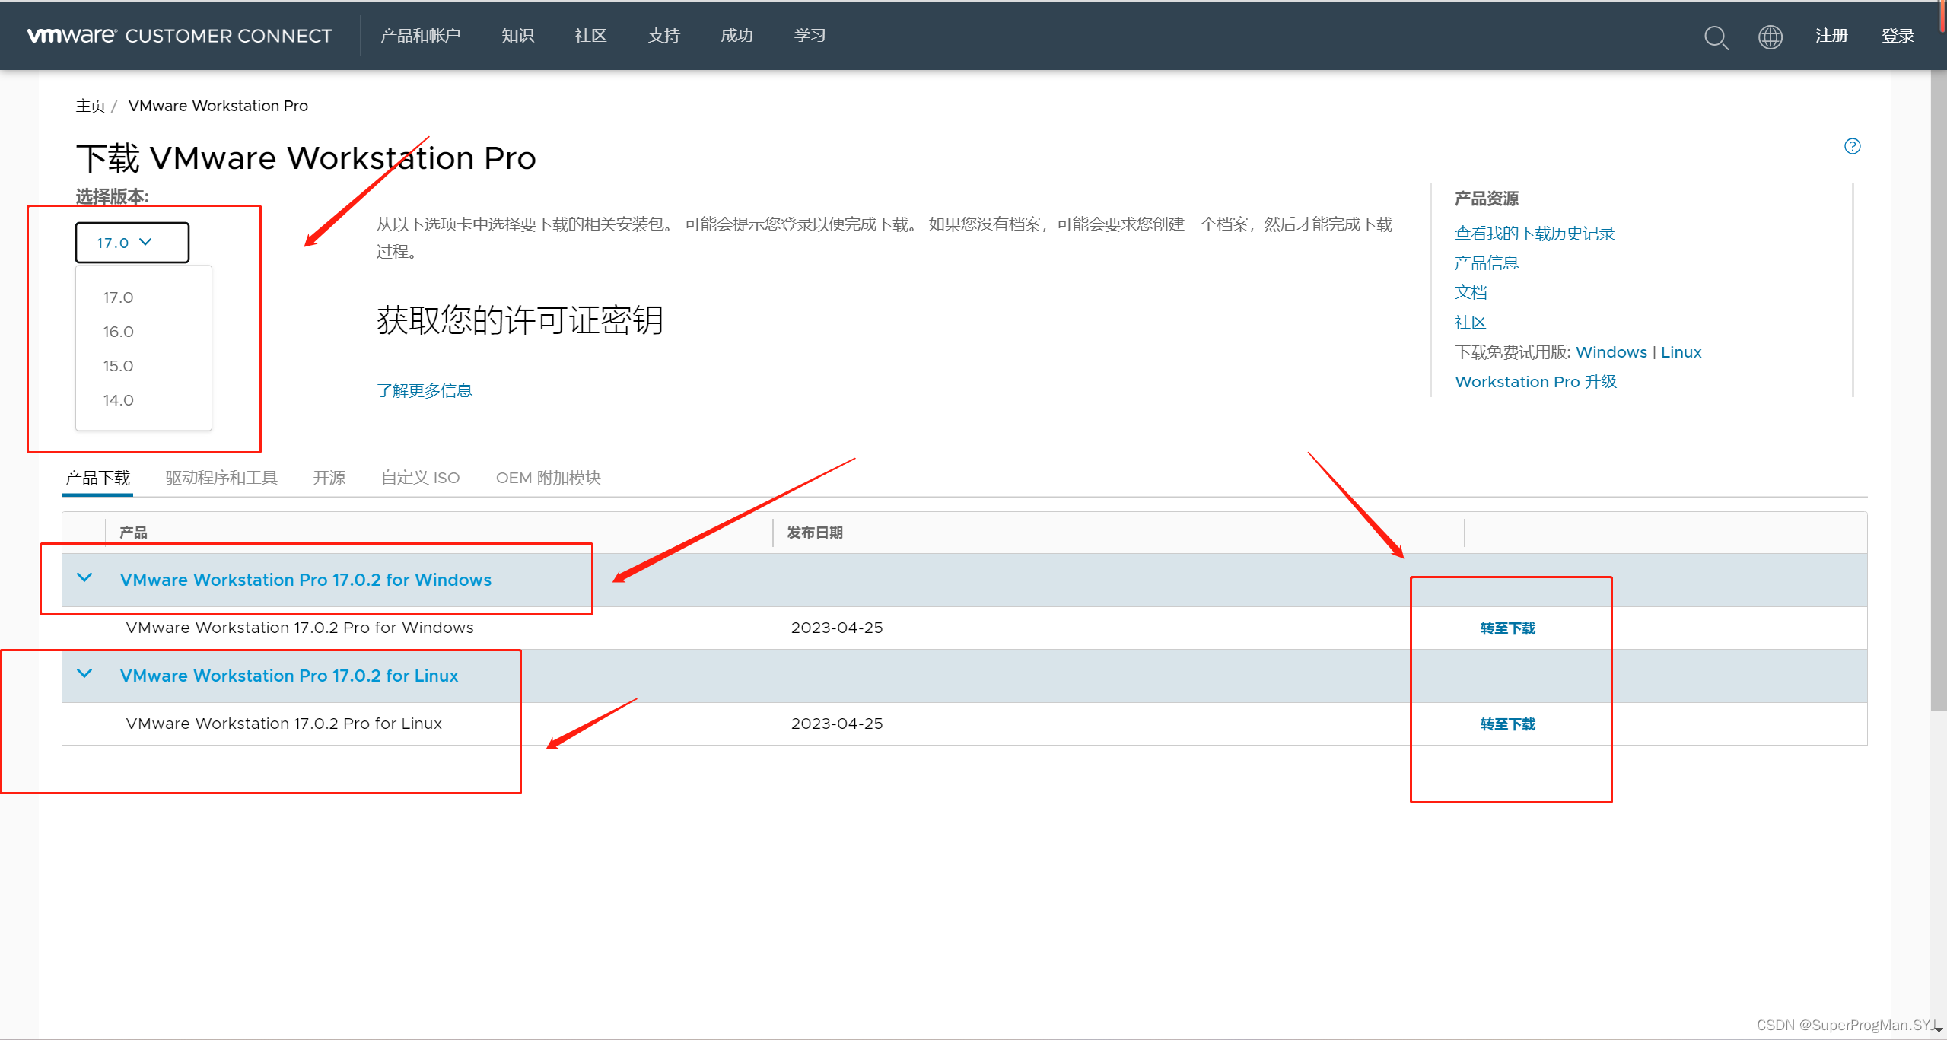This screenshot has width=1947, height=1040.
Task: Click the Windows free trial link
Action: point(1611,352)
